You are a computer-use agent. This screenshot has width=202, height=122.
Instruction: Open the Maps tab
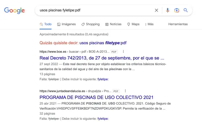133,24
